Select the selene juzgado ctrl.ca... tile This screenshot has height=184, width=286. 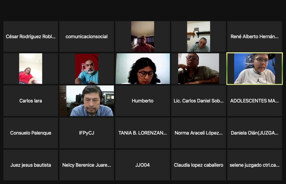[254, 165]
